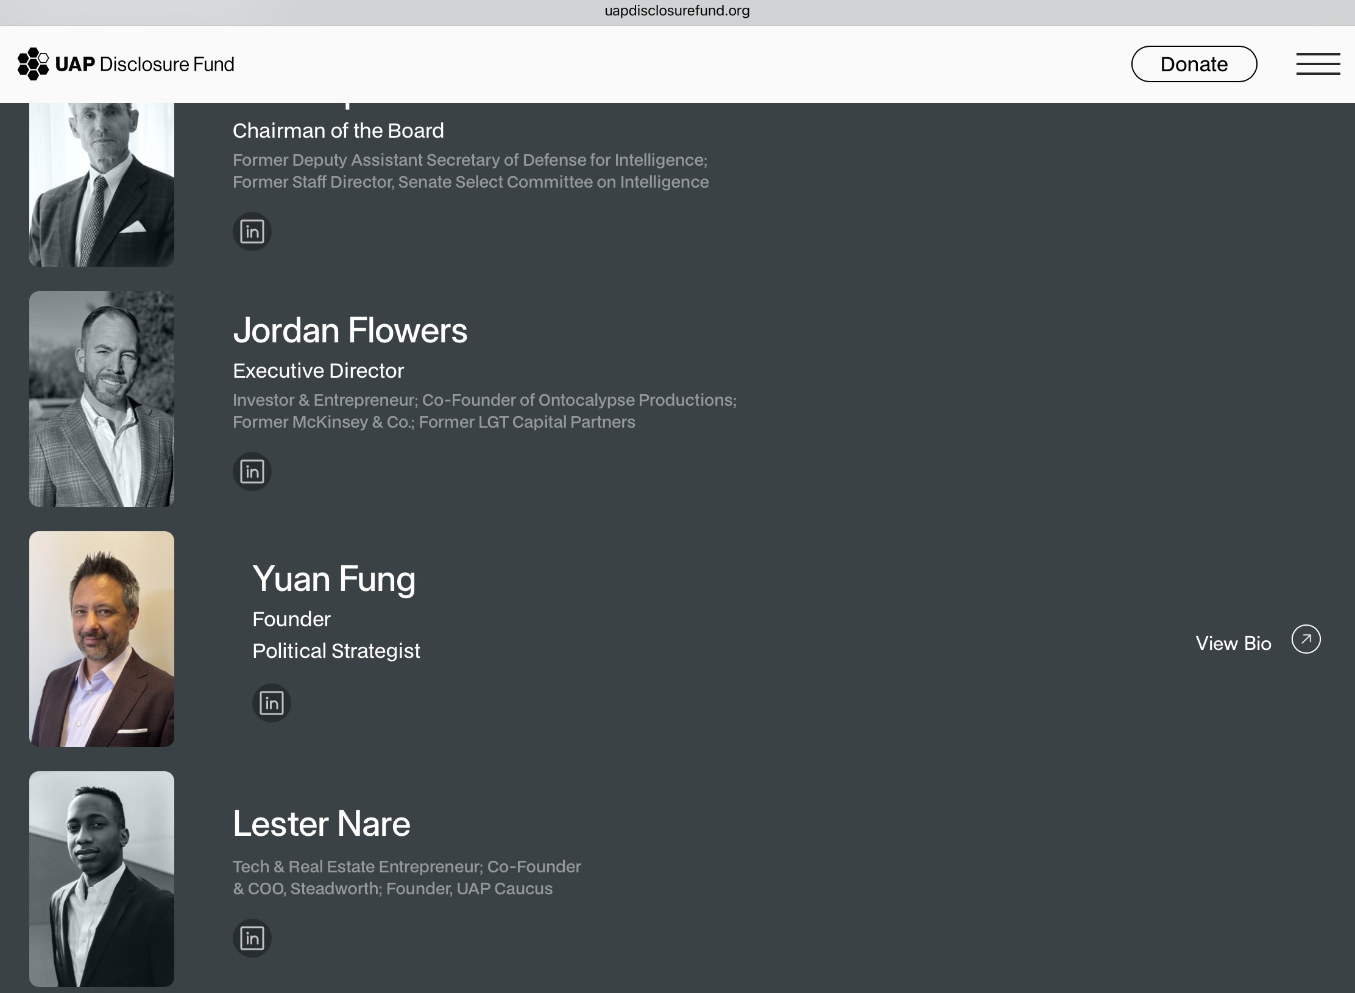Click the Political Strategist subtitle
This screenshot has height=993, width=1355.
[336, 651]
